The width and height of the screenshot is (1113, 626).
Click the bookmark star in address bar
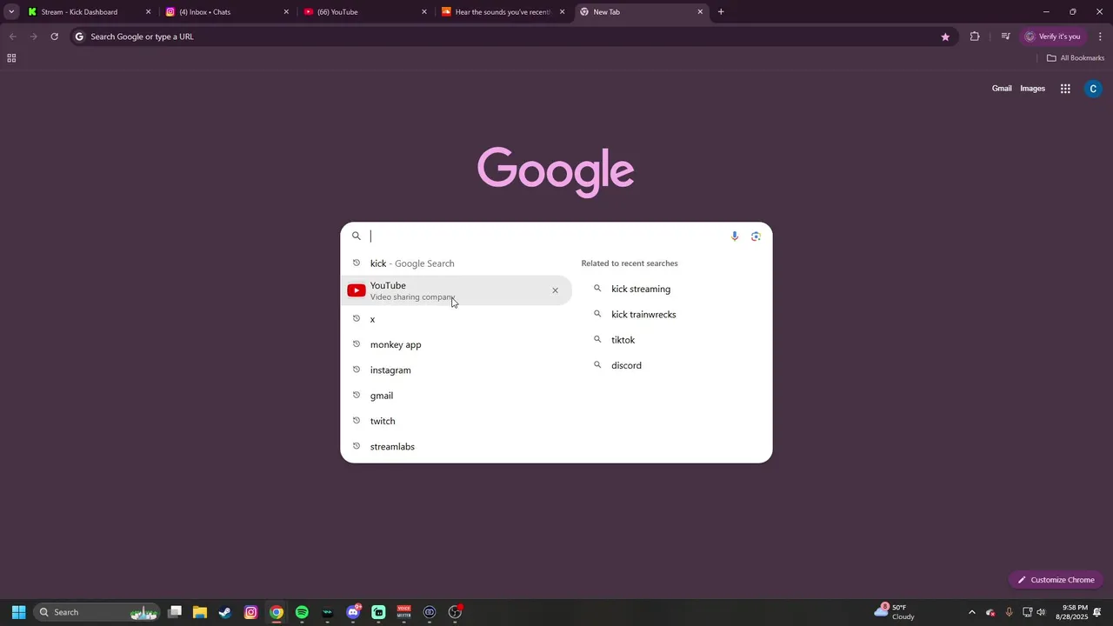point(945,37)
